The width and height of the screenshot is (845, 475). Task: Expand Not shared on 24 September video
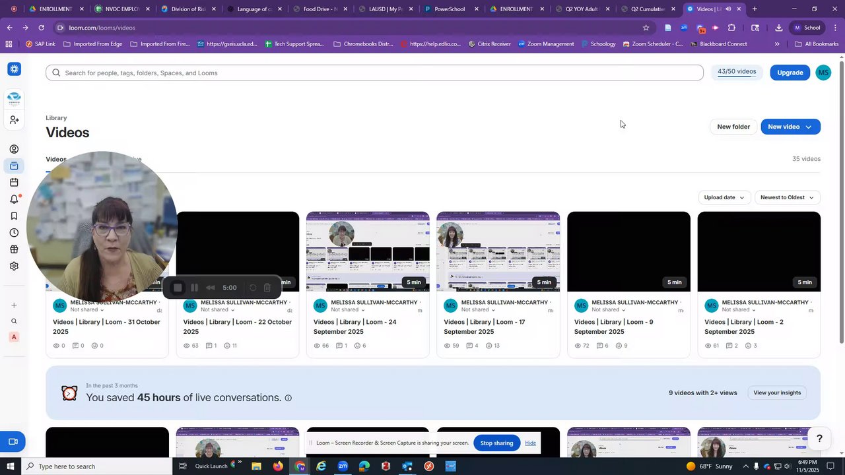(x=347, y=309)
